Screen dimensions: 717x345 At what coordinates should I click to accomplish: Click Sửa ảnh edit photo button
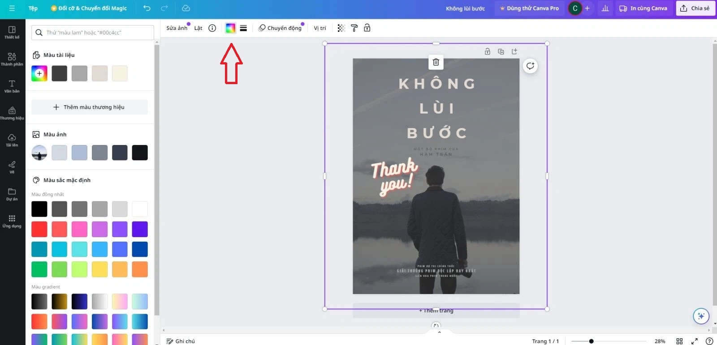(177, 28)
